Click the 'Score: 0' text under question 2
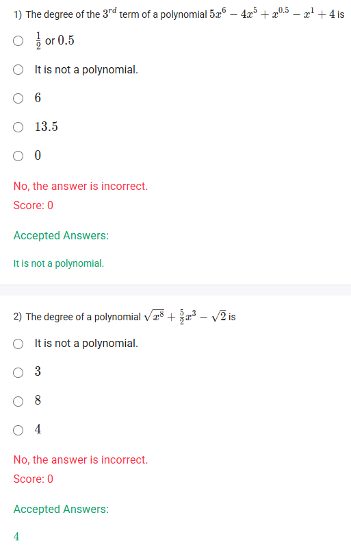This screenshot has height=550, width=351. point(34,479)
